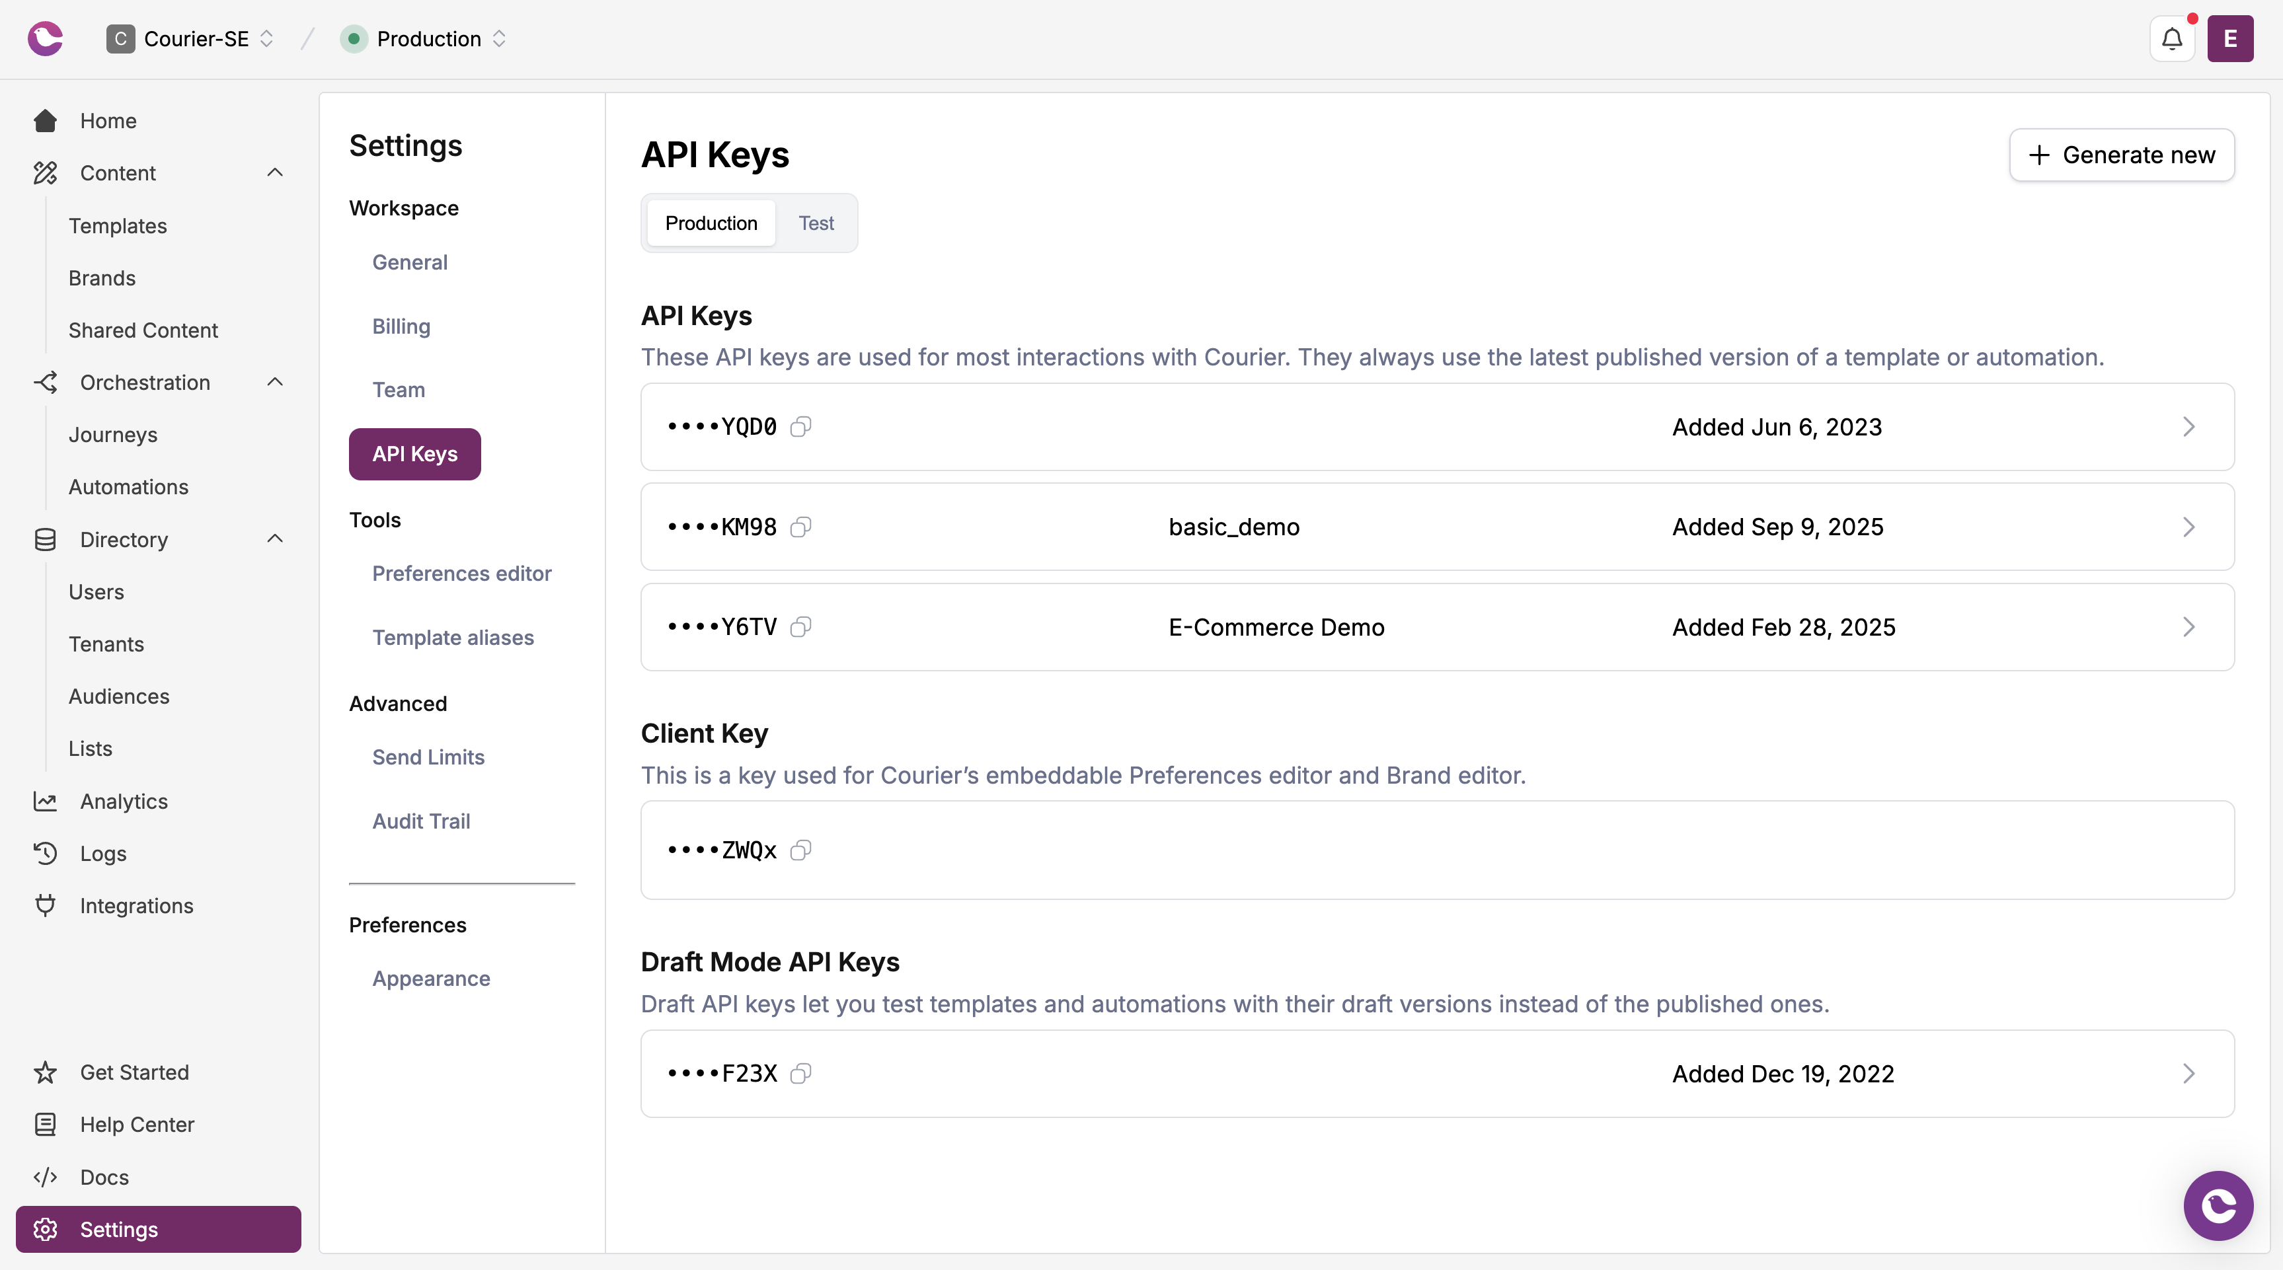
Task: Copy the ZWQx client key
Action: [800, 850]
